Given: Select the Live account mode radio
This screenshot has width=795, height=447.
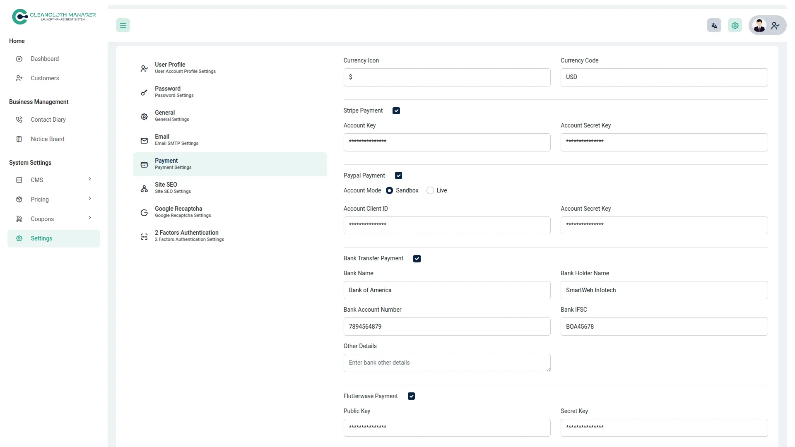Looking at the screenshot, I should (430, 191).
